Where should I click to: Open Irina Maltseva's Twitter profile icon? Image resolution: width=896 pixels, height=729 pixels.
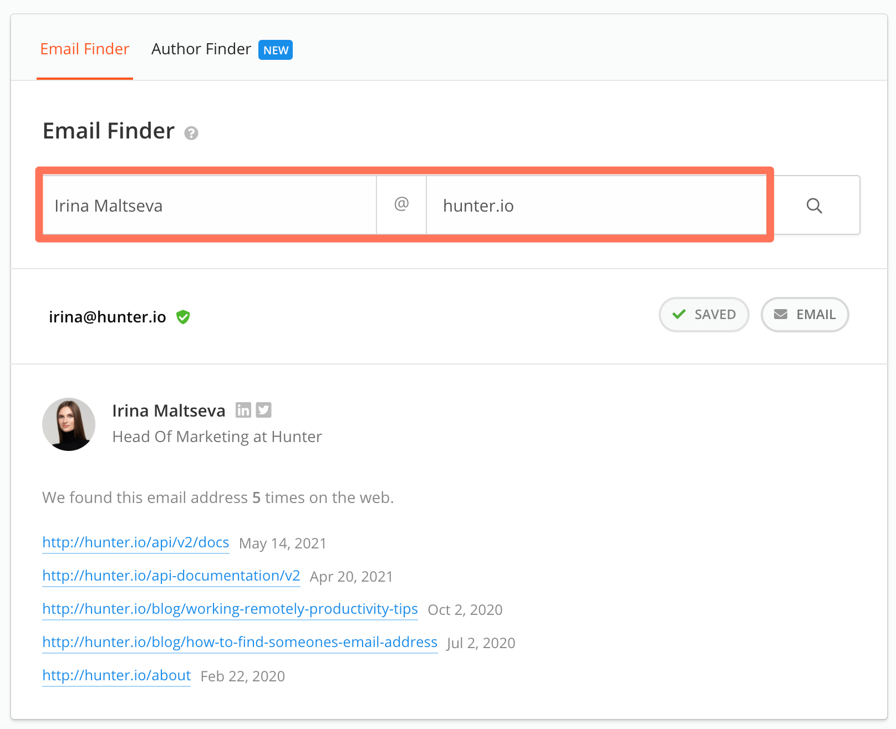pyautogui.click(x=264, y=410)
